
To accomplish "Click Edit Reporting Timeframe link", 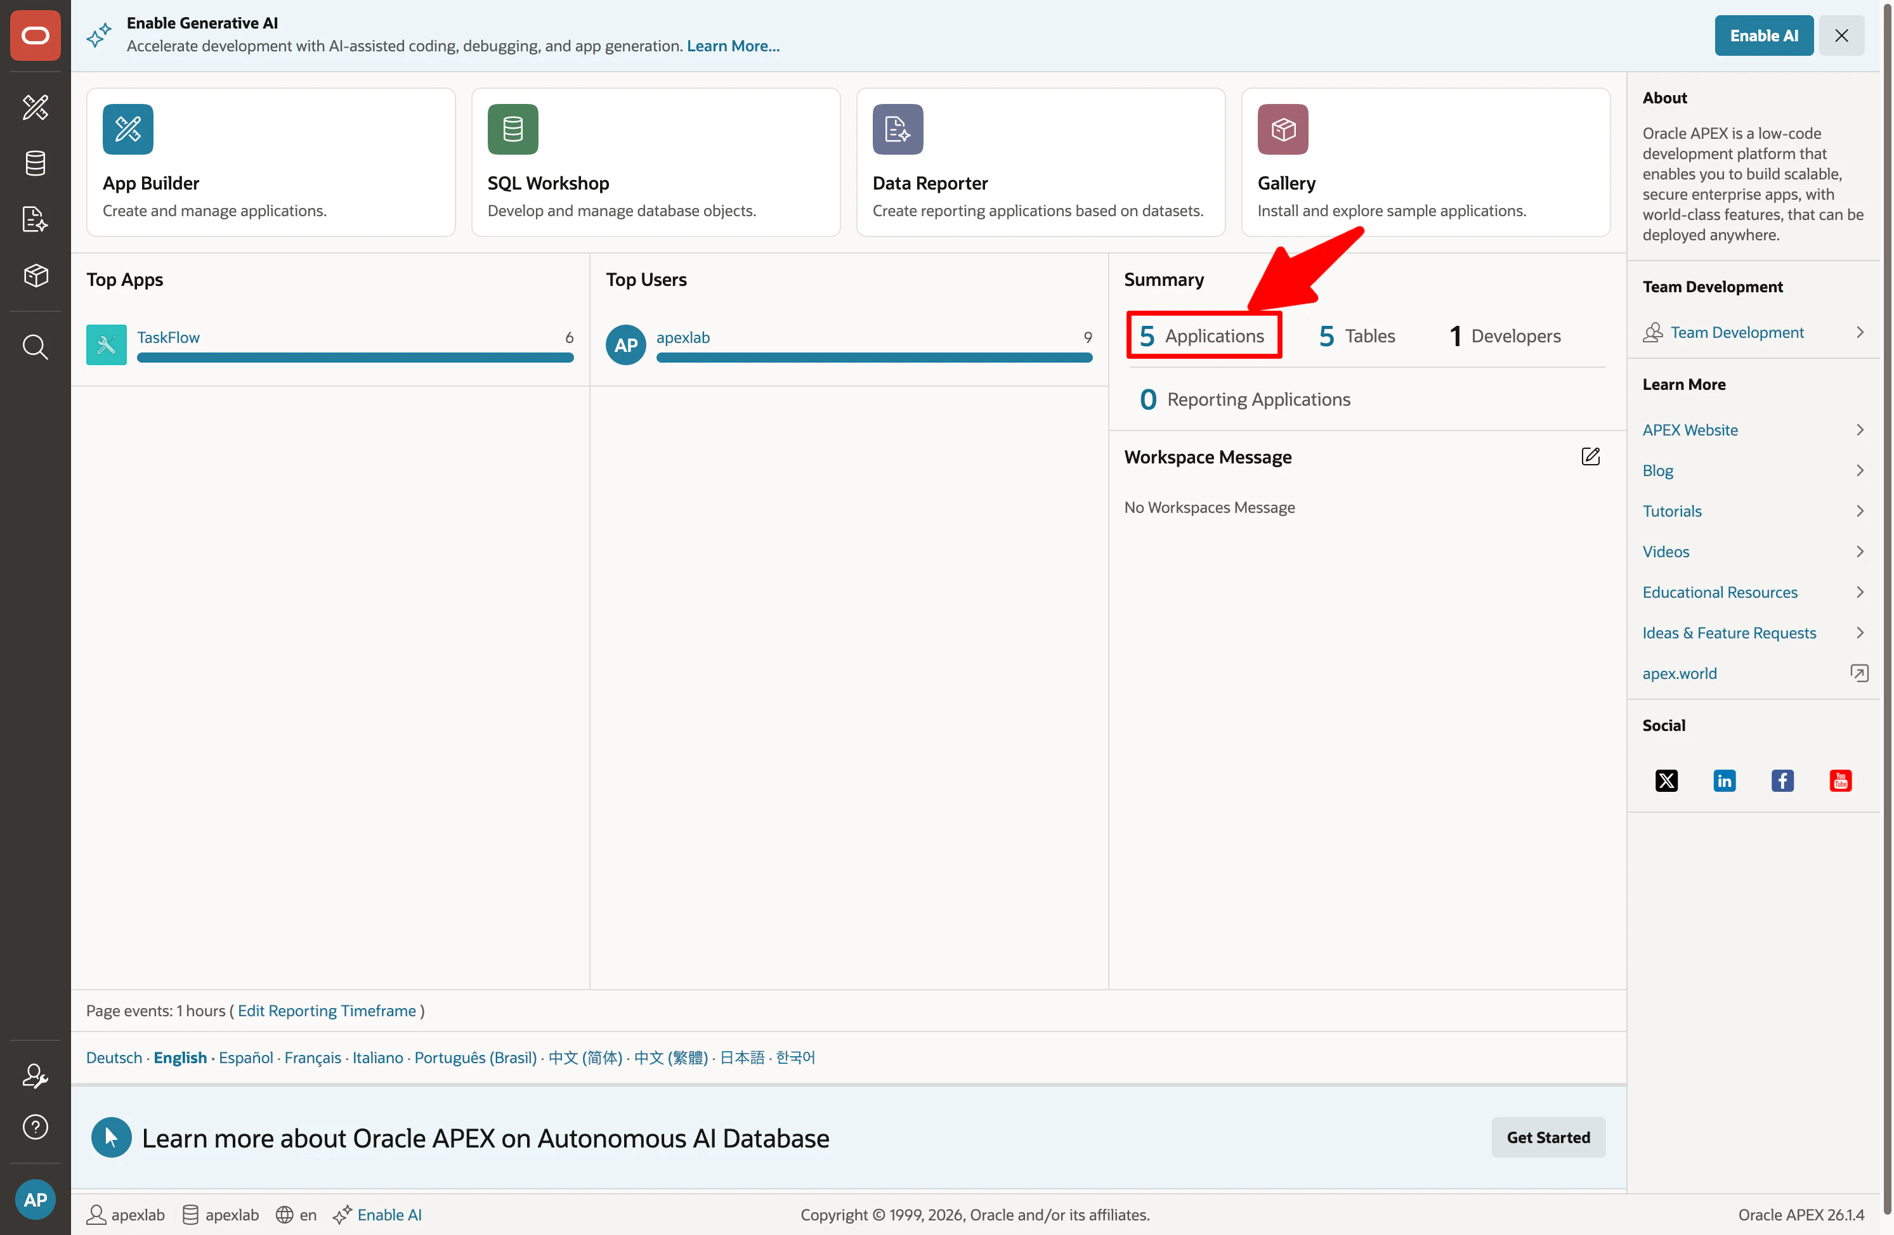I will click(326, 1011).
